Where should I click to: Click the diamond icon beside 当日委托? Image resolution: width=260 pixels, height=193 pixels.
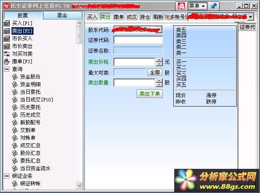tap(15, 92)
